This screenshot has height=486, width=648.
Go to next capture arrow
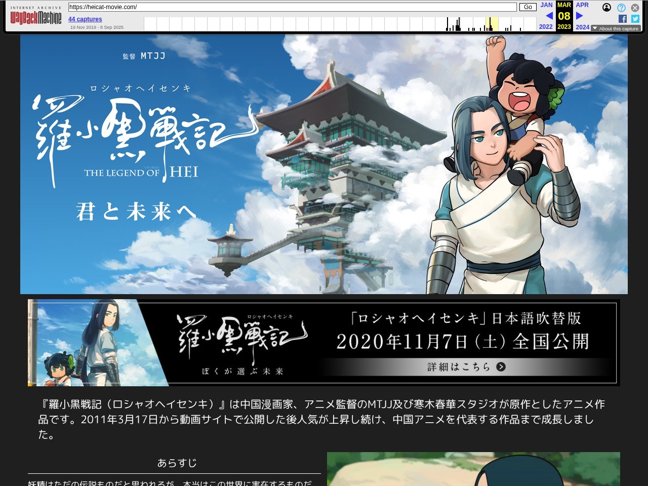tap(580, 16)
